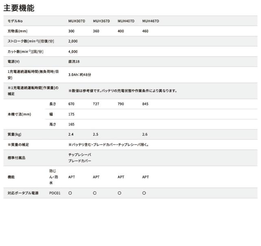Click the 3.0Ah:約48分 value
This screenshot has width=261, height=246.
click(80, 75)
